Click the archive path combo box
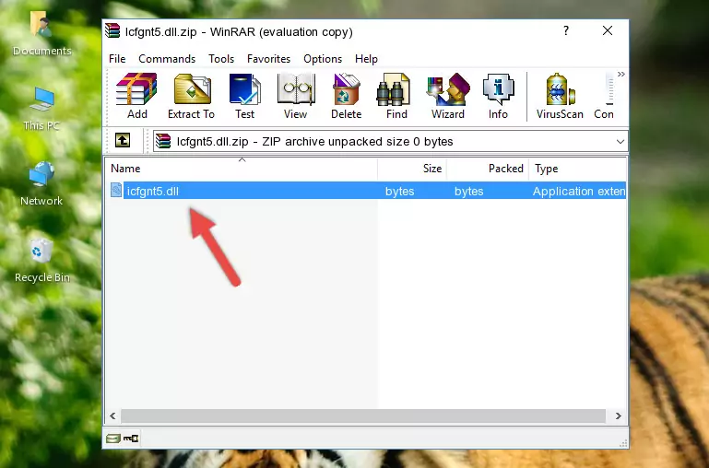 click(x=390, y=141)
